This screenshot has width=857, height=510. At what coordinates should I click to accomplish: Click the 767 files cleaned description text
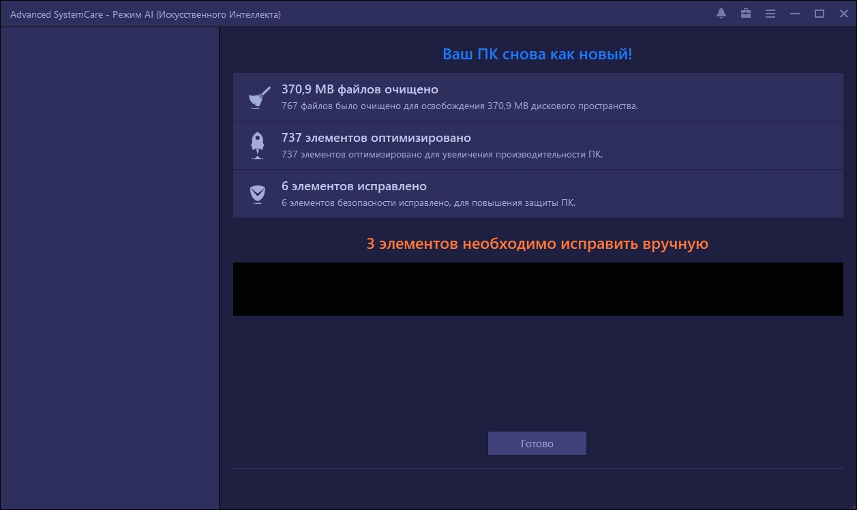(460, 106)
